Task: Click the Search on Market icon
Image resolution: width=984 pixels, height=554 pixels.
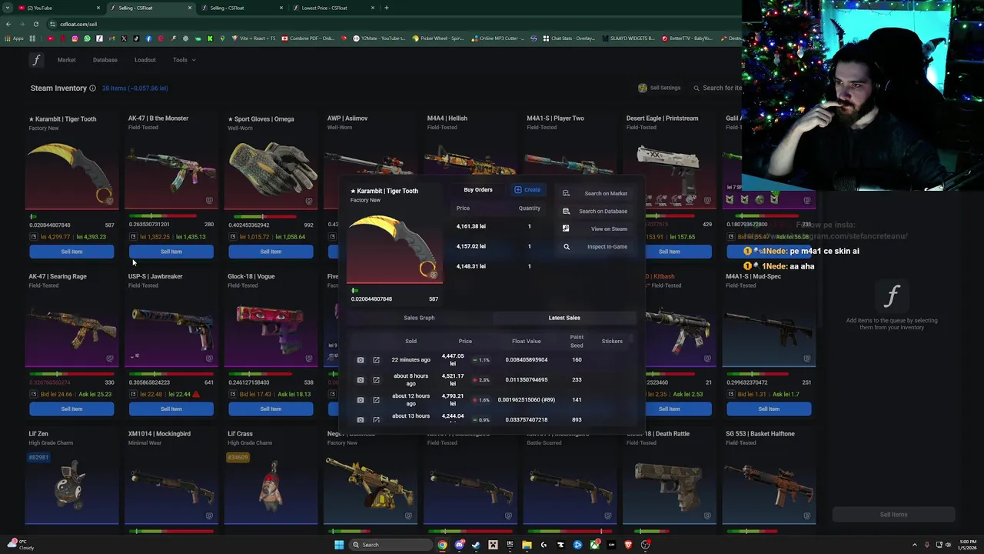Action: [x=566, y=194]
